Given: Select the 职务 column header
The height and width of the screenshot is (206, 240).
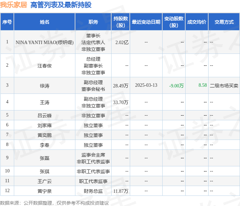Looking at the screenshot, I should point(93,22).
